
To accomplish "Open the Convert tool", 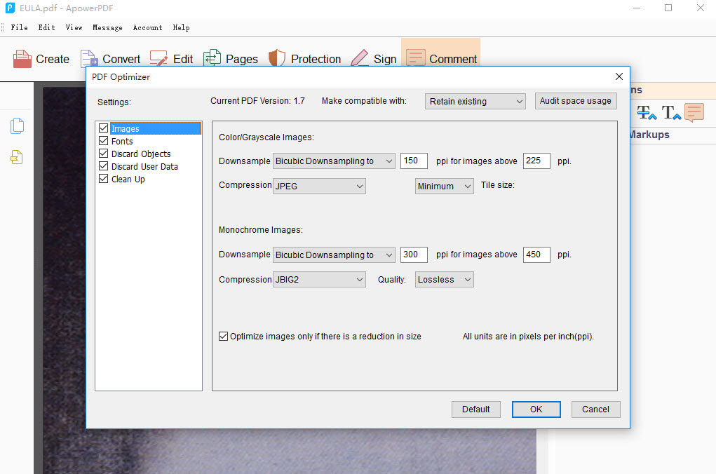I will [110, 59].
